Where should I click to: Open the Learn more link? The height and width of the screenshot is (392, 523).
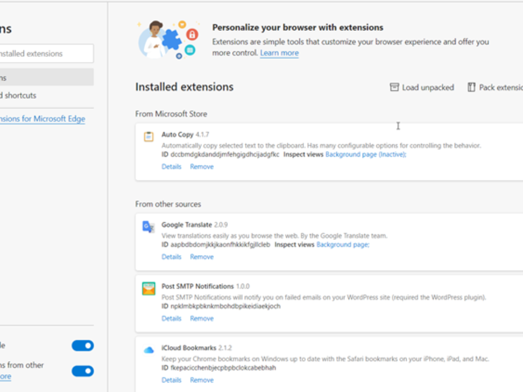[x=279, y=53]
